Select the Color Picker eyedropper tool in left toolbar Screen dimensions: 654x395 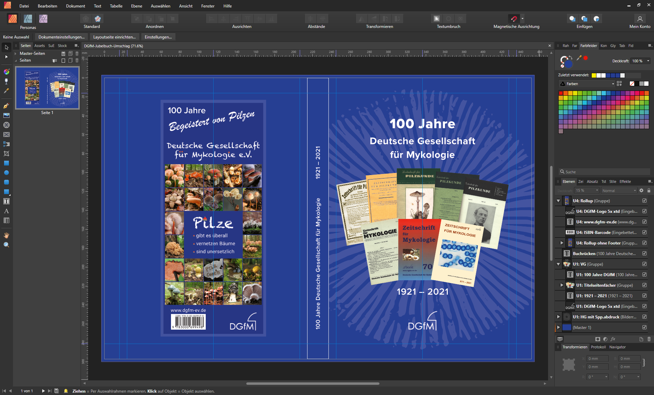point(6,91)
